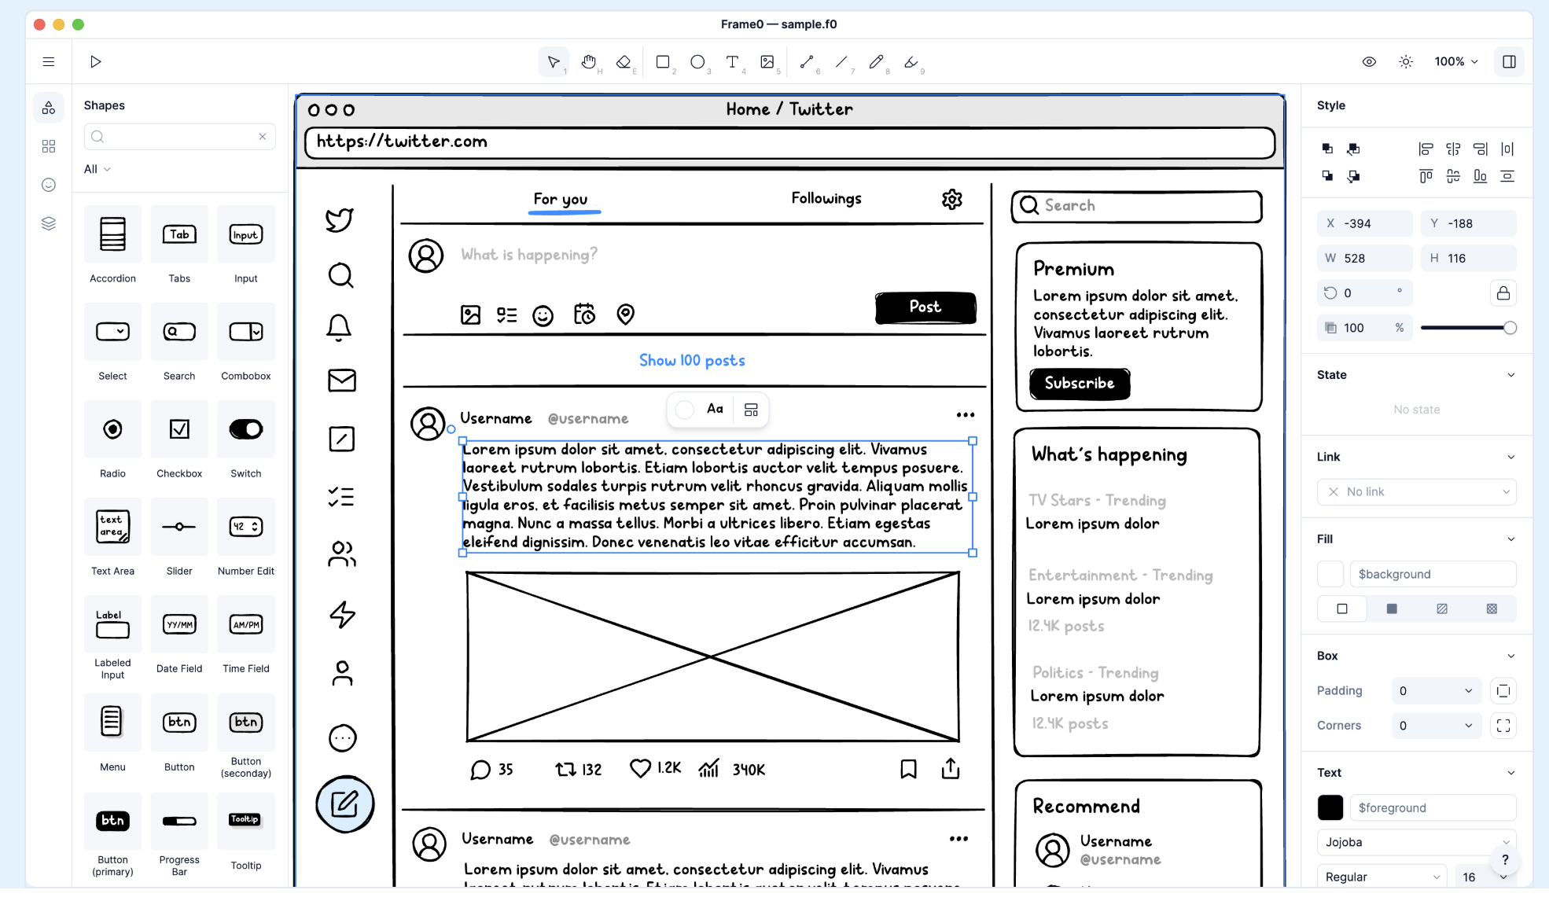Select the Rectangle shape tool
Viewport: 1549px width, 912px height.
[663, 62]
